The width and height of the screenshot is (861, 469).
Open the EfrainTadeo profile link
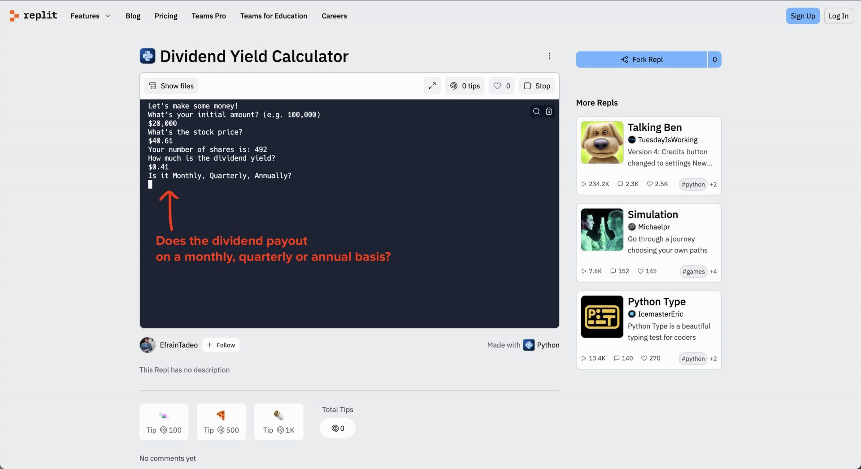tap(178, 345)
